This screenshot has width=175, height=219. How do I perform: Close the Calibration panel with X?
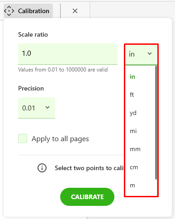(x=75, y=11)
